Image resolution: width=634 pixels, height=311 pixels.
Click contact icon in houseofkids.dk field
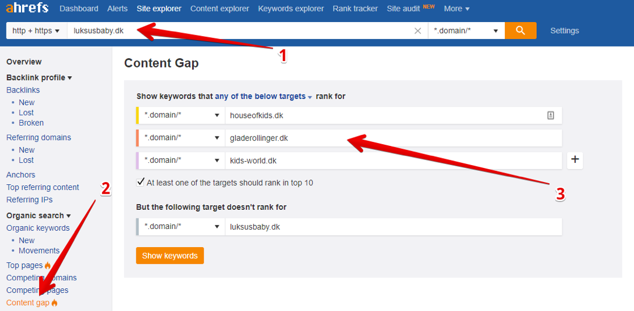click(550, 116)
